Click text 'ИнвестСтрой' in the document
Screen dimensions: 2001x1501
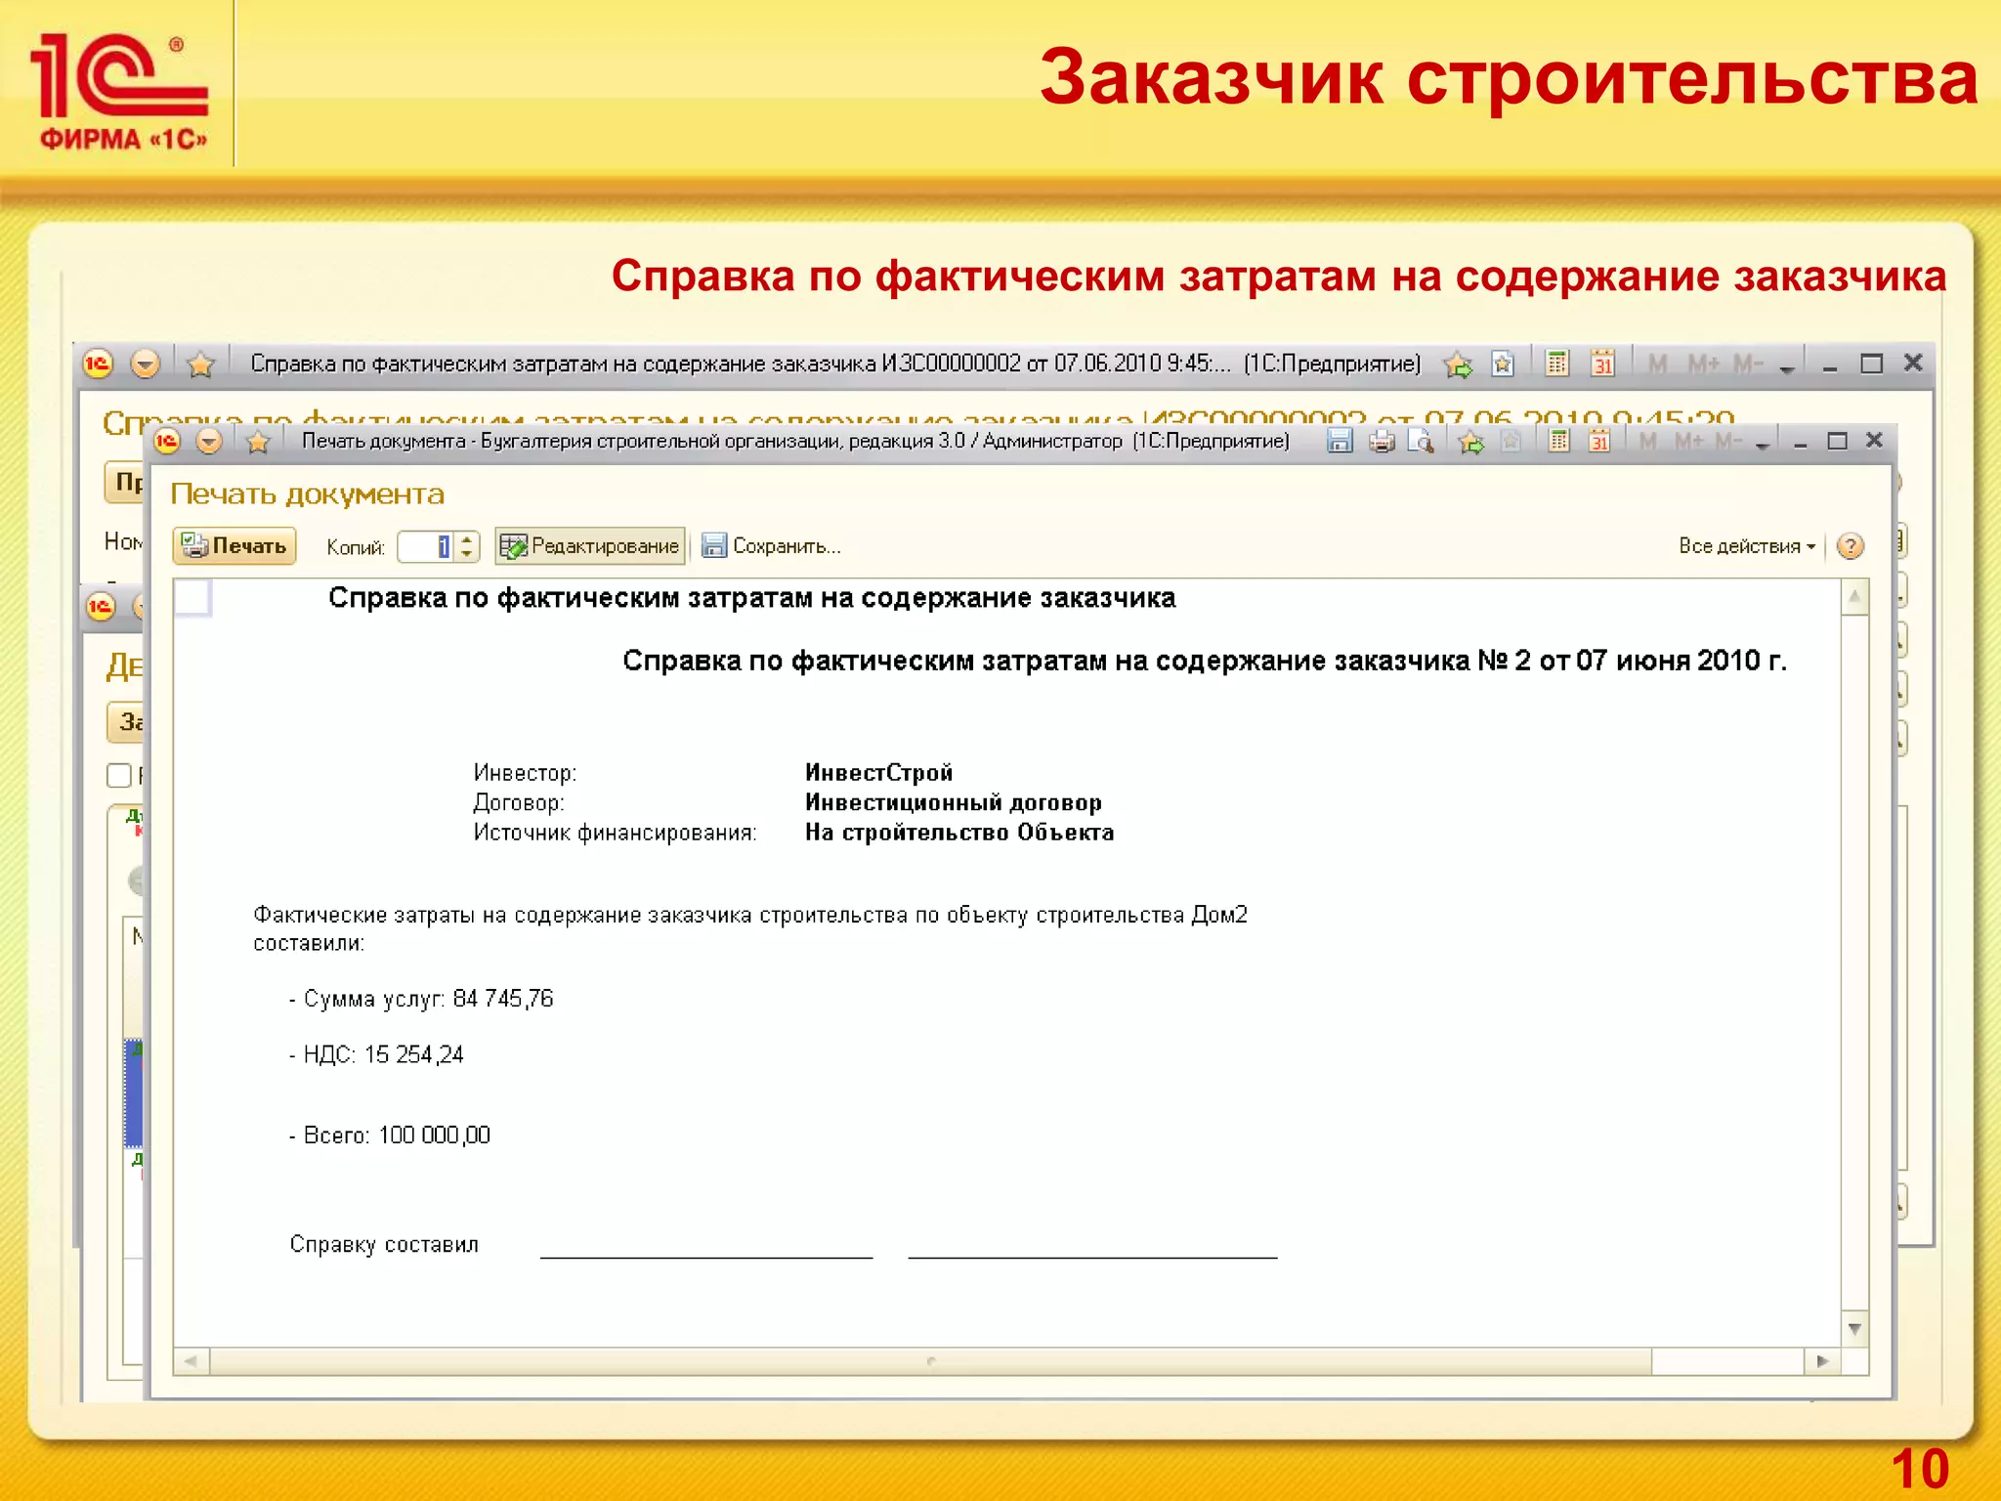coord(878,773)
